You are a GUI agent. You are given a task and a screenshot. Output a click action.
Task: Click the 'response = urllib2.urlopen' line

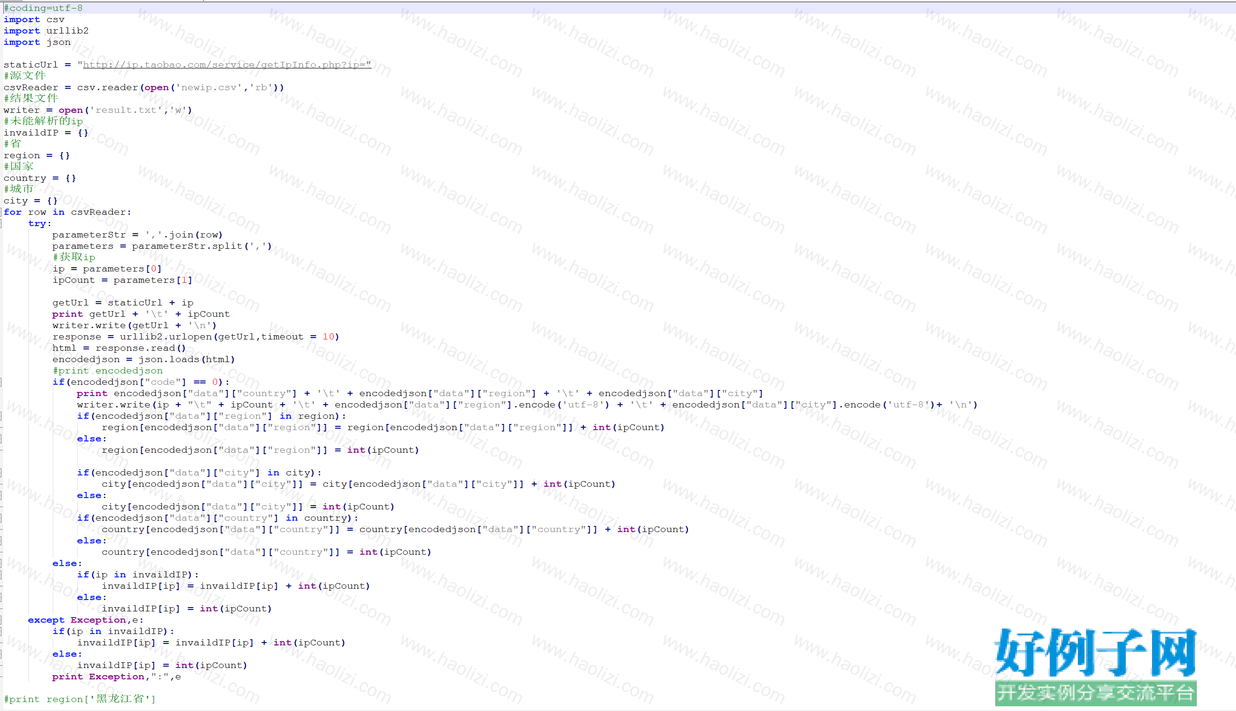tap(196, 337)
